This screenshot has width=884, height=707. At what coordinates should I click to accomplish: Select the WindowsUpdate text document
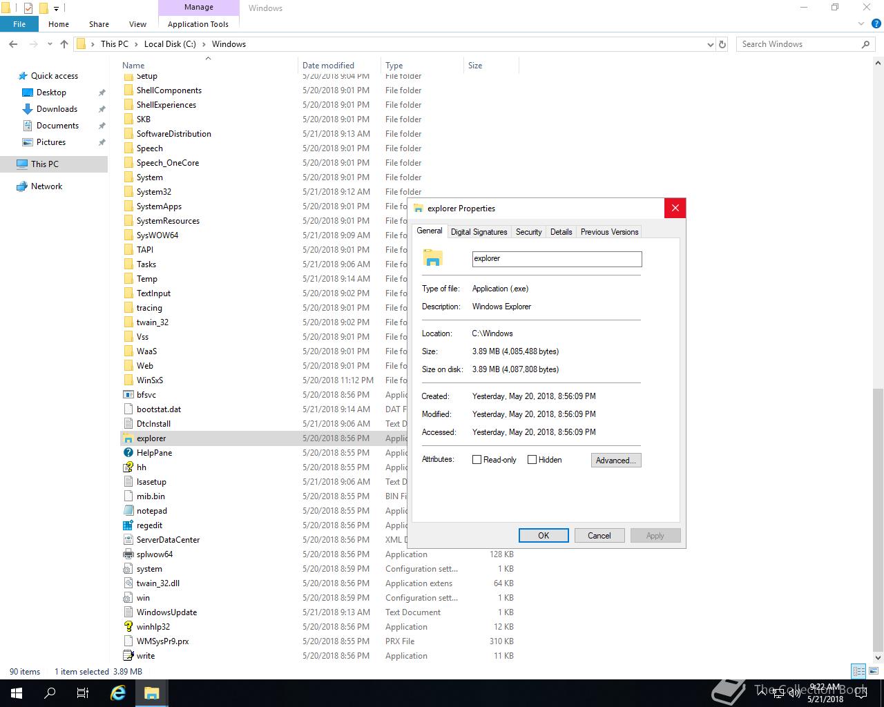[x=166, y=612]
